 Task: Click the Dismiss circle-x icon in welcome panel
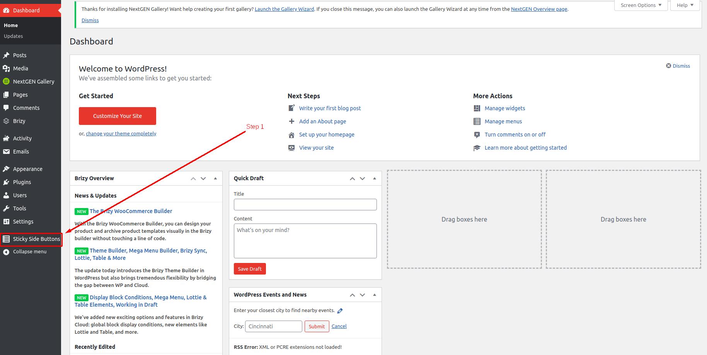coord(668,66)
